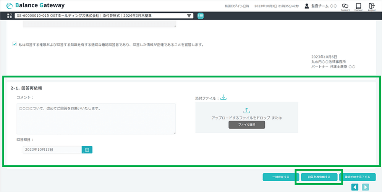Go to previous page with left arrow
382x192 pixels.
point(355,187)
